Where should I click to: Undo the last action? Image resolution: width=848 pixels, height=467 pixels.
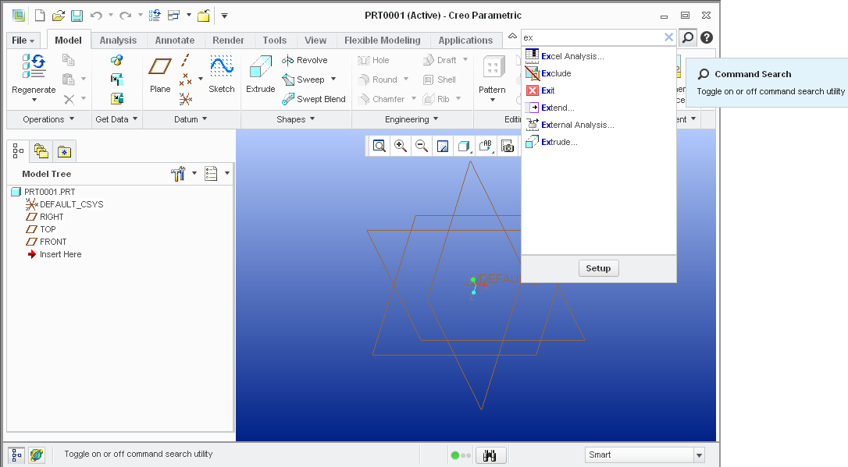coord(96,16)
